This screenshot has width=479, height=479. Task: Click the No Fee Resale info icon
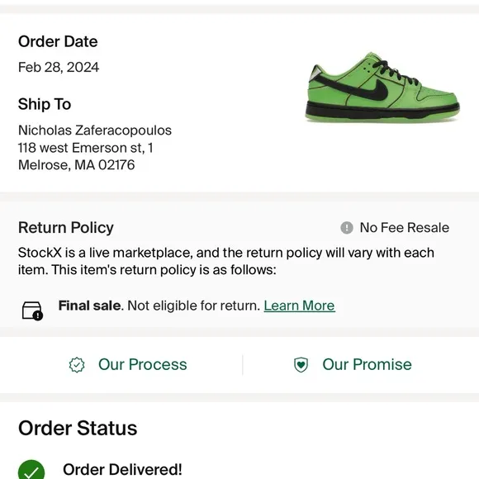click(x=346, y=228)
